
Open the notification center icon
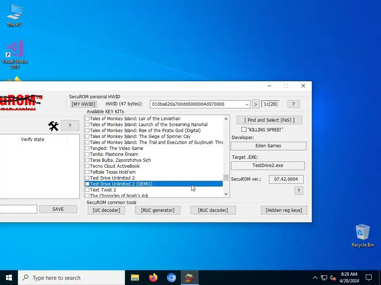click(369, 278)
